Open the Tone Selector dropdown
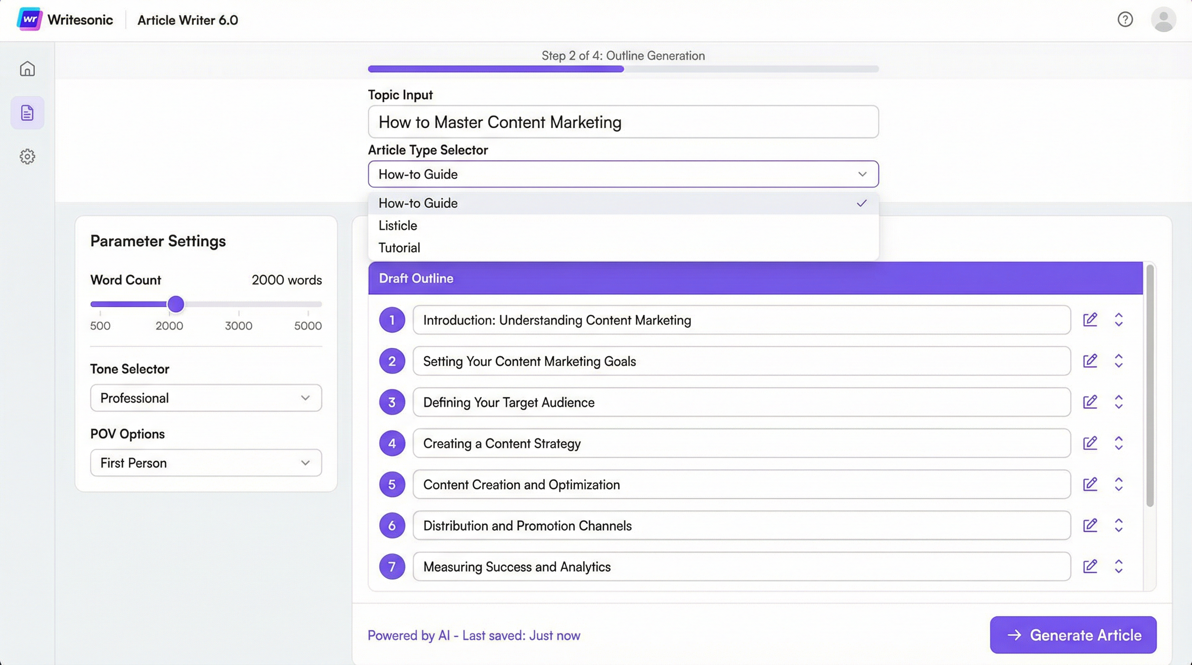This screenshot has height=665, width=1192. 205,398
